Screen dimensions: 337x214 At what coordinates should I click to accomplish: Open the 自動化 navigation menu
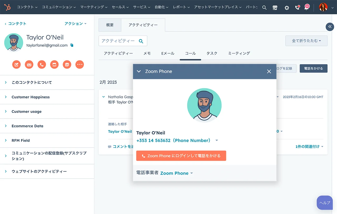pos(162,7)
